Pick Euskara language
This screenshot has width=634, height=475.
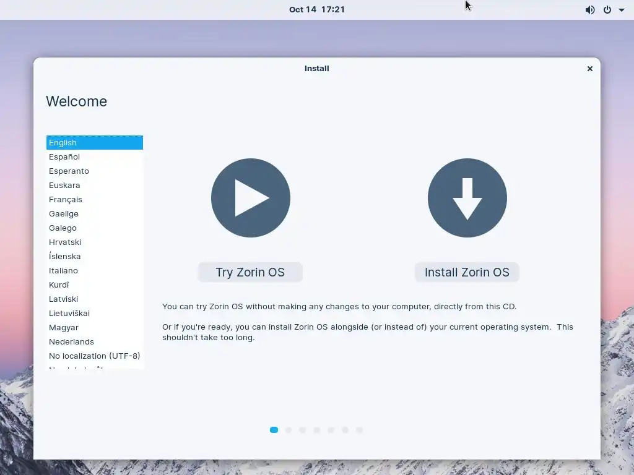tap(95, 185)
